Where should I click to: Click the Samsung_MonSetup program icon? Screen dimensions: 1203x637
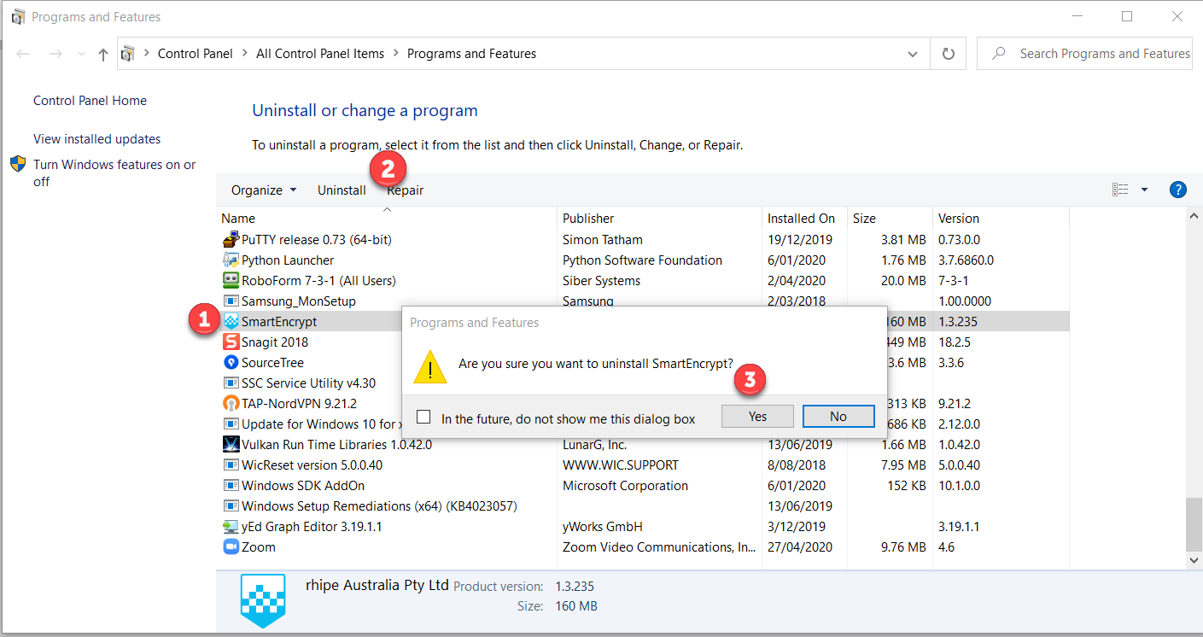pyautogui.click(x=231, y=301)
